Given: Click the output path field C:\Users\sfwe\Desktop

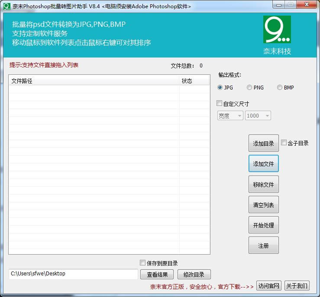Looking at the screenshot, I should (73, 274).
